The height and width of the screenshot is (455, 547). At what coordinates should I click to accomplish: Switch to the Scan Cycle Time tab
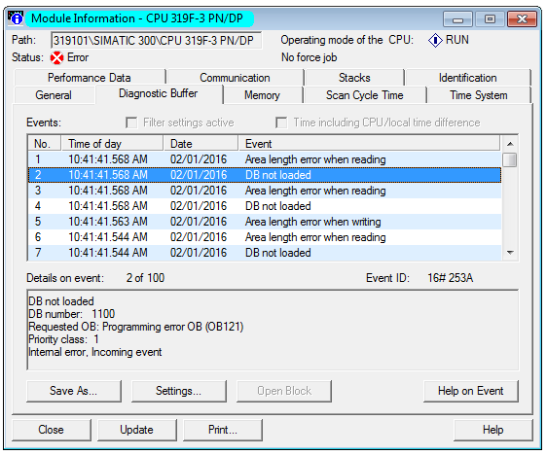click(x=365, y=95)
